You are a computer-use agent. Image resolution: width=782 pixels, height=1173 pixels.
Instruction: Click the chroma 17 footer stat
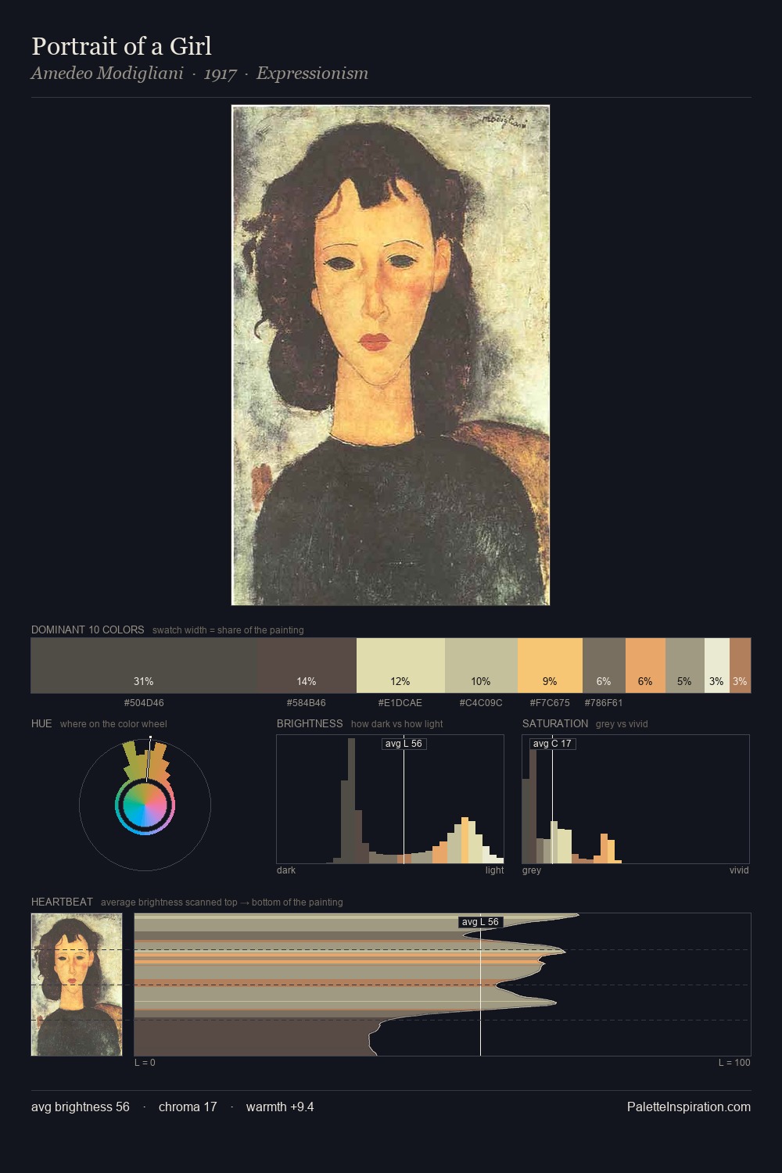(188, 1107)
